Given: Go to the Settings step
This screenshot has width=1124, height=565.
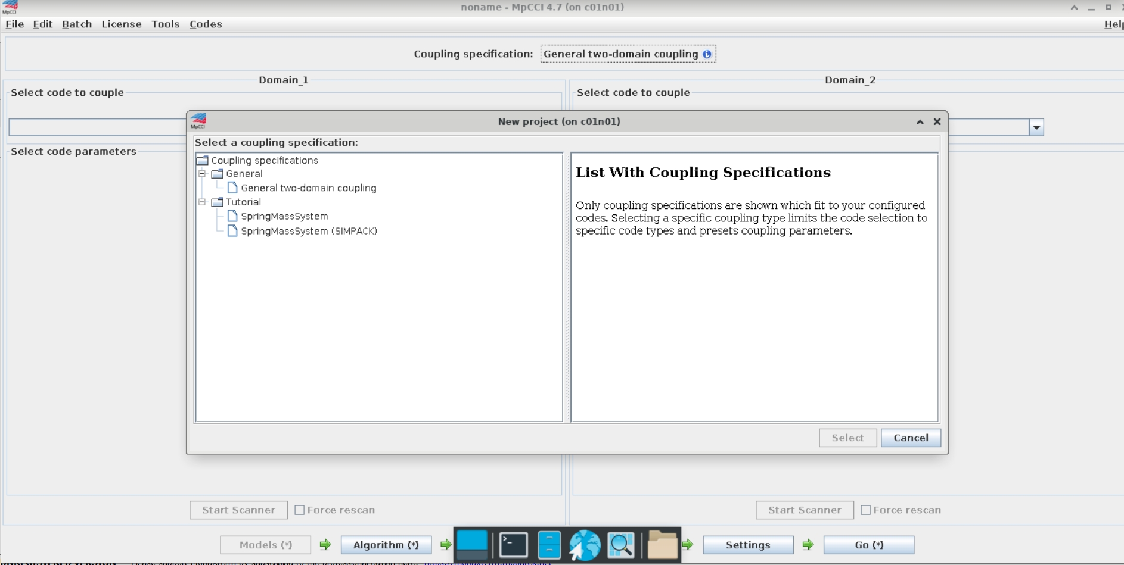Looking at the screenshot, I should point(748,545).
